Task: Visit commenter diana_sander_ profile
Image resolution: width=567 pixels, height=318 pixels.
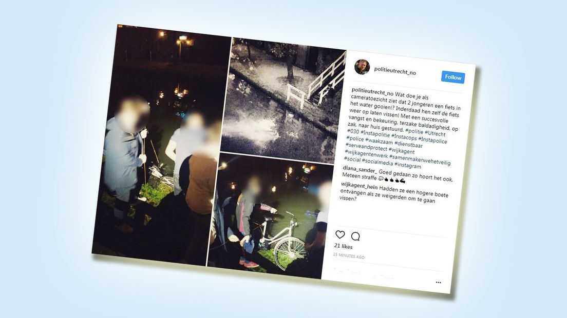Action: pos(360,169)
